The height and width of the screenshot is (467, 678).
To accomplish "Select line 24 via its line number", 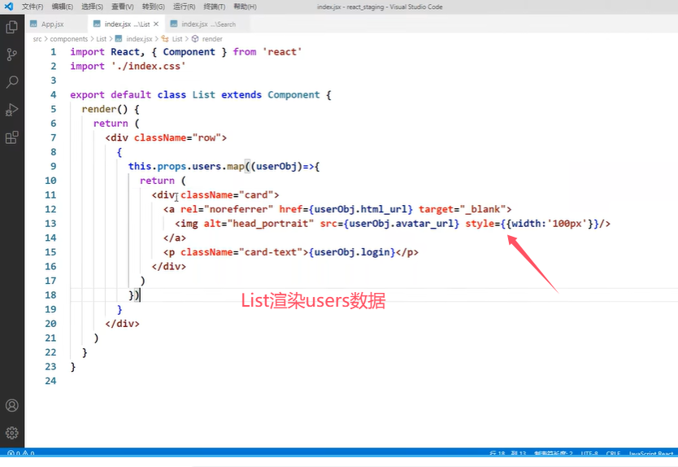I will point(50,381).
